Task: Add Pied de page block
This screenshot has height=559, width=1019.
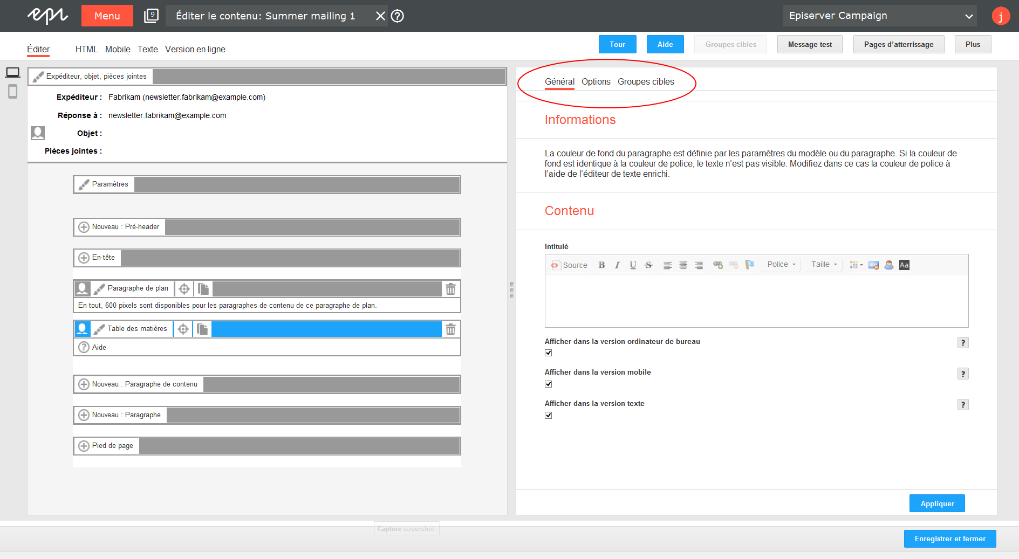Action: (x=84, y=446)
